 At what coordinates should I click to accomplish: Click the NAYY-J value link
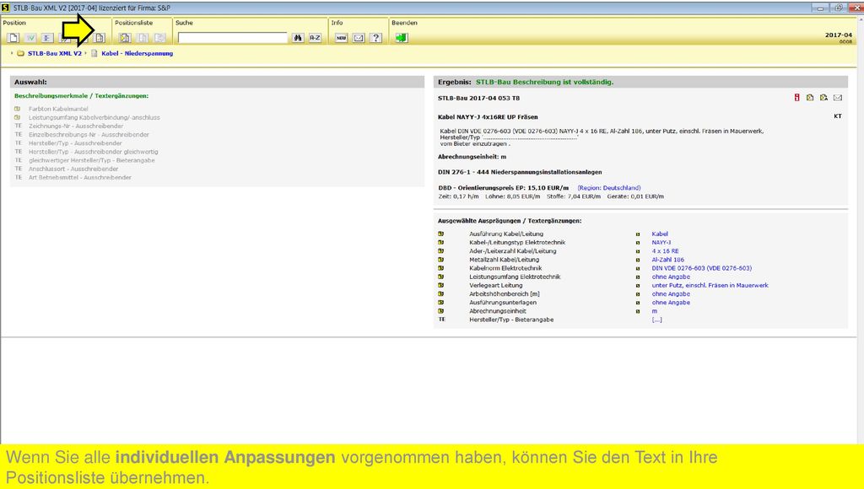coord(661,242)
